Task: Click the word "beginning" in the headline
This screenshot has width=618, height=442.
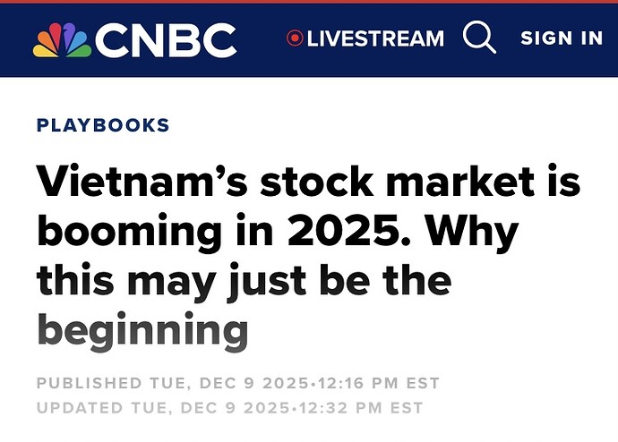Action: (x=142, y=332)
